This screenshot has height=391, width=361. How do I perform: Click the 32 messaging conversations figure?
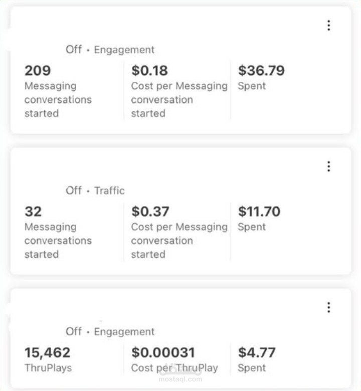click(x=33, y=211)
